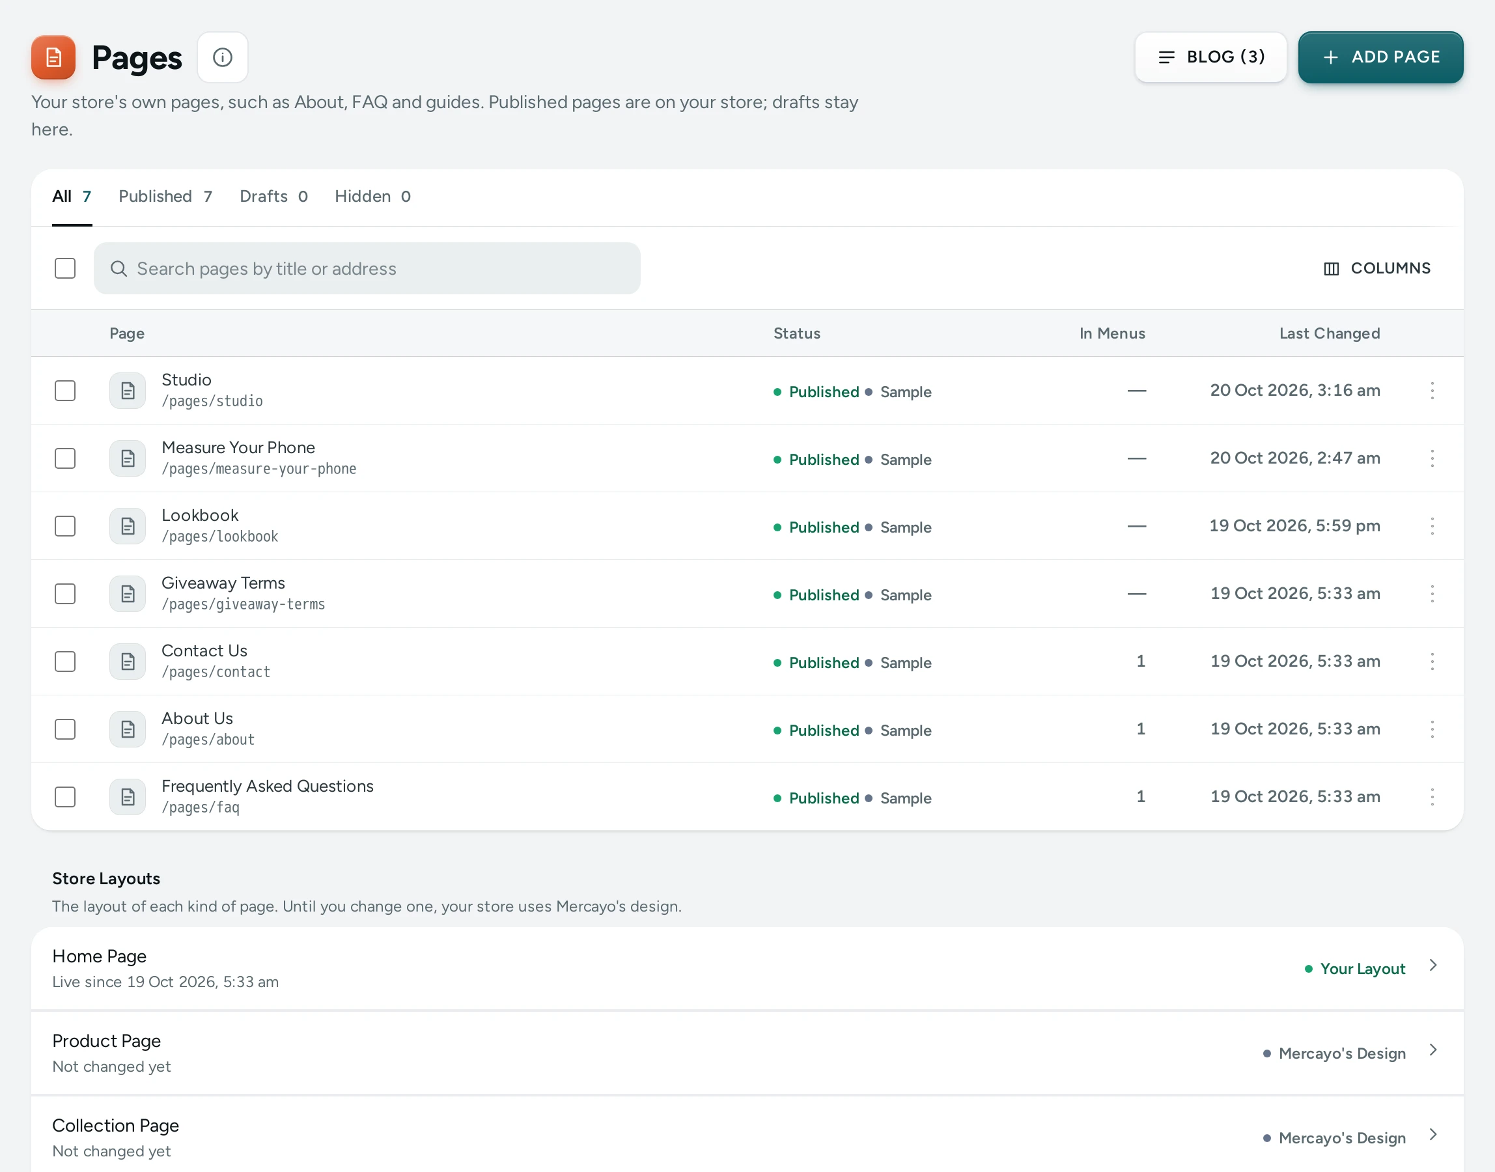Open the three-dot menu for Lookbook row

[x=1432, y=526]
